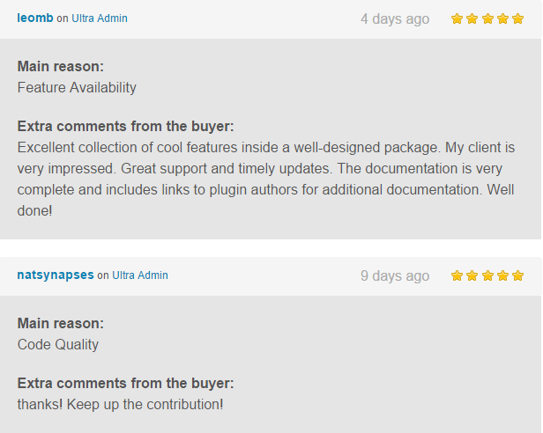This screenshot has height=433, width=543.
Task: Click the first star in leomb's rating
Action: [457, 18]
